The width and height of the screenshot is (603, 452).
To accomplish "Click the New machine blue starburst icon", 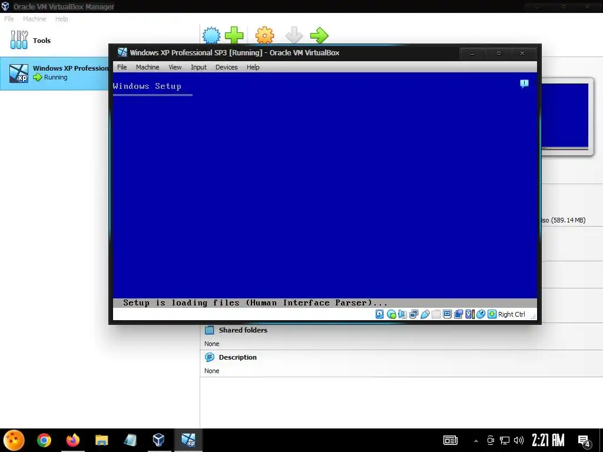I will [211, 35].
